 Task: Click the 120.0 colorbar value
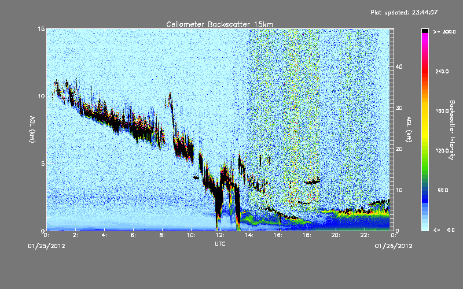(442, 151)
